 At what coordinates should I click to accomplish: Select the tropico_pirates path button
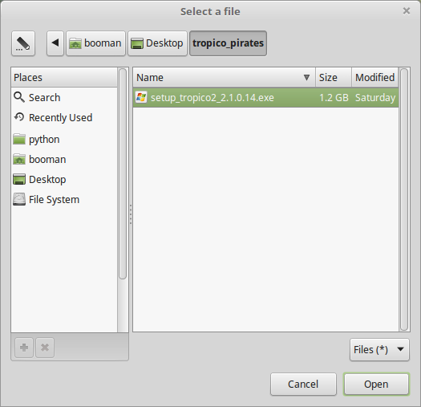point(228,43)
